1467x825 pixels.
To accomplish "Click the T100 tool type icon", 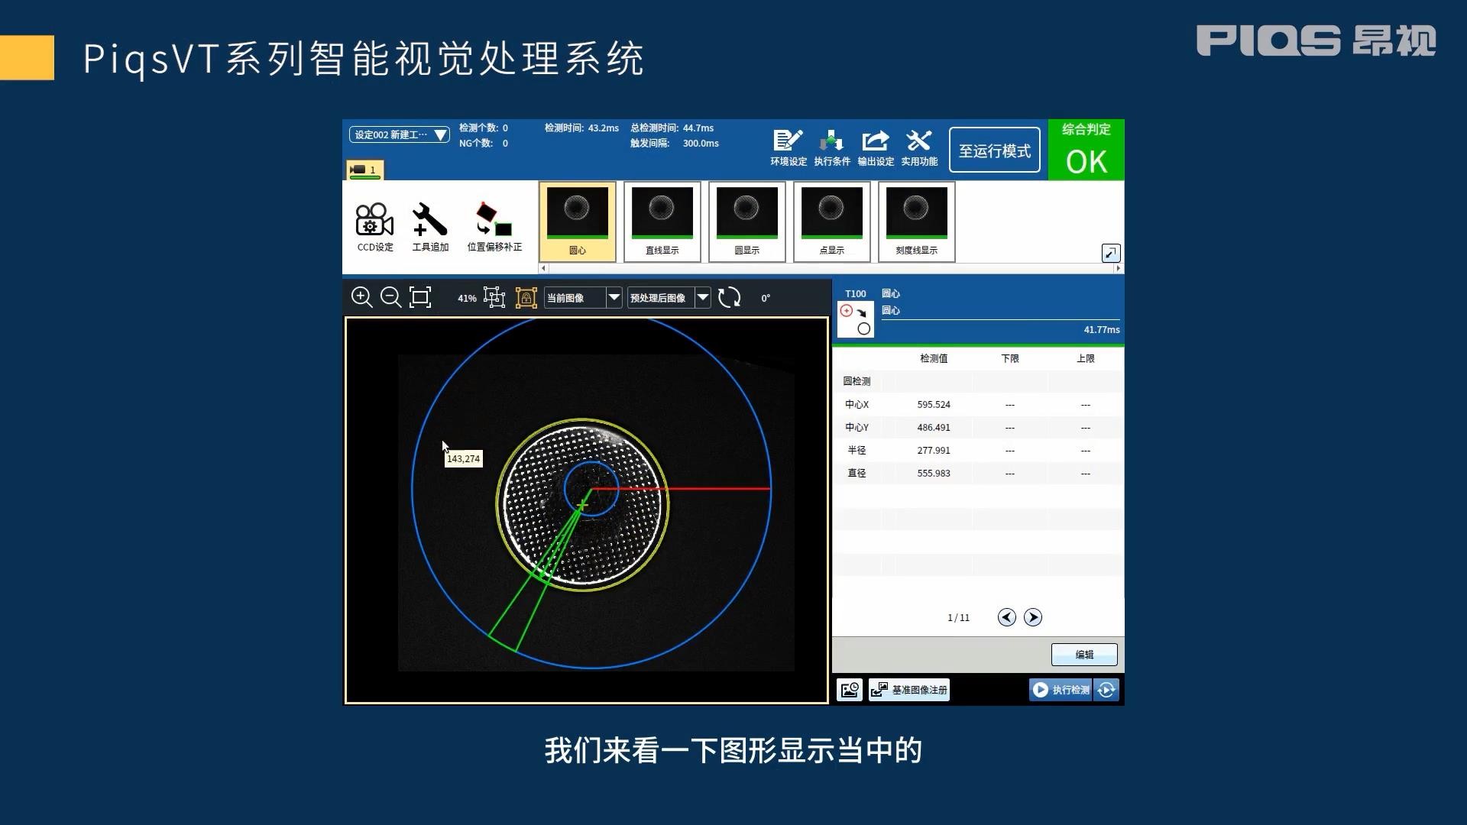I will [x=856, y=319].
